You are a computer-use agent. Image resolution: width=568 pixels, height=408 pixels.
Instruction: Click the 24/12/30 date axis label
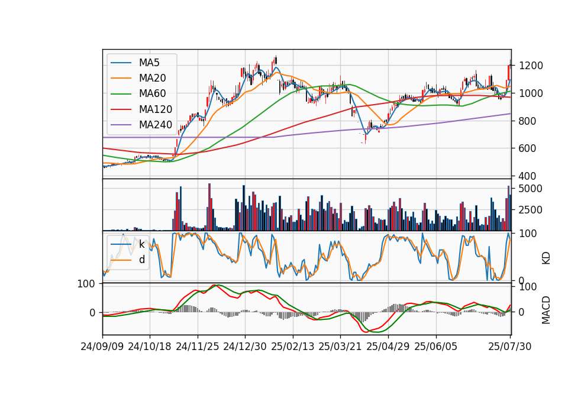click(x=245, y=347)
